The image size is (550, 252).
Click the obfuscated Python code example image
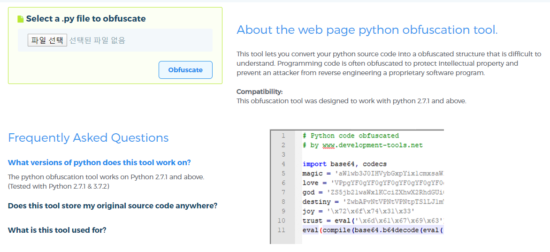[357, 187]
